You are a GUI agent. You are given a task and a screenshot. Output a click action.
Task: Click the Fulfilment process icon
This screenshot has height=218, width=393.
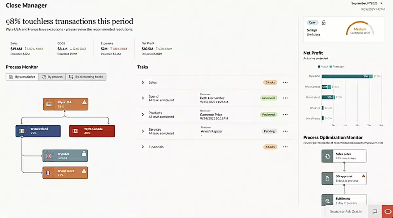[x=327, y=200]
